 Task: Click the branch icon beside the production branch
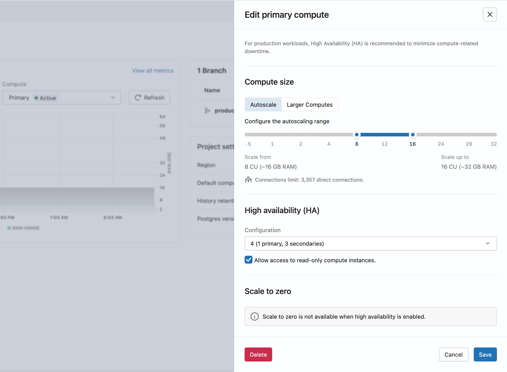click(x=207, y=110)
